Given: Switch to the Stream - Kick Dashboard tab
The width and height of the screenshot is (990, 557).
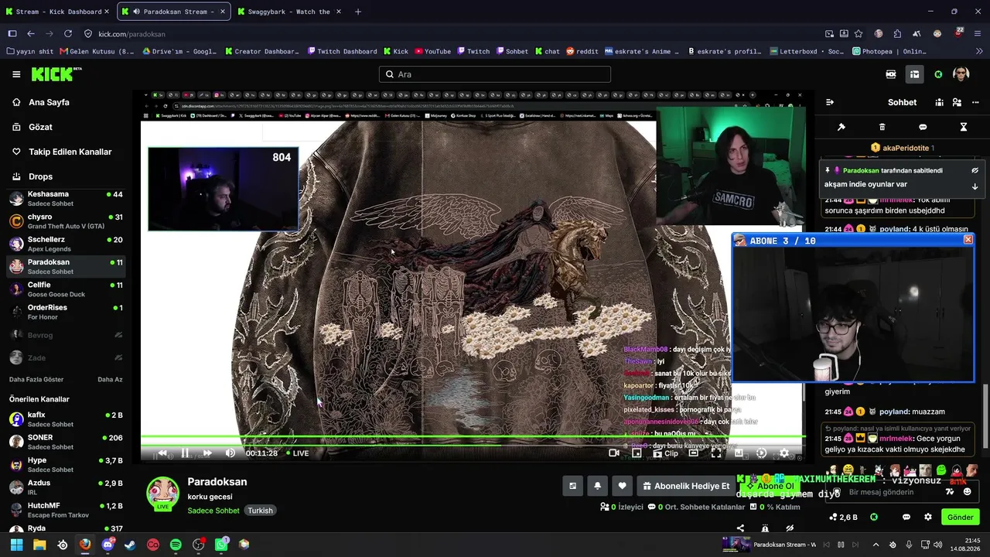Looking at the screenshot, I should click(x=58, y=12).
